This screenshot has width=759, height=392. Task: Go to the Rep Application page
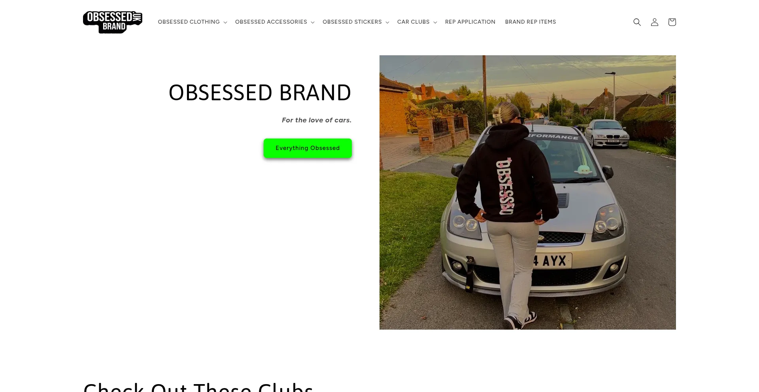[x=470, y=22]
